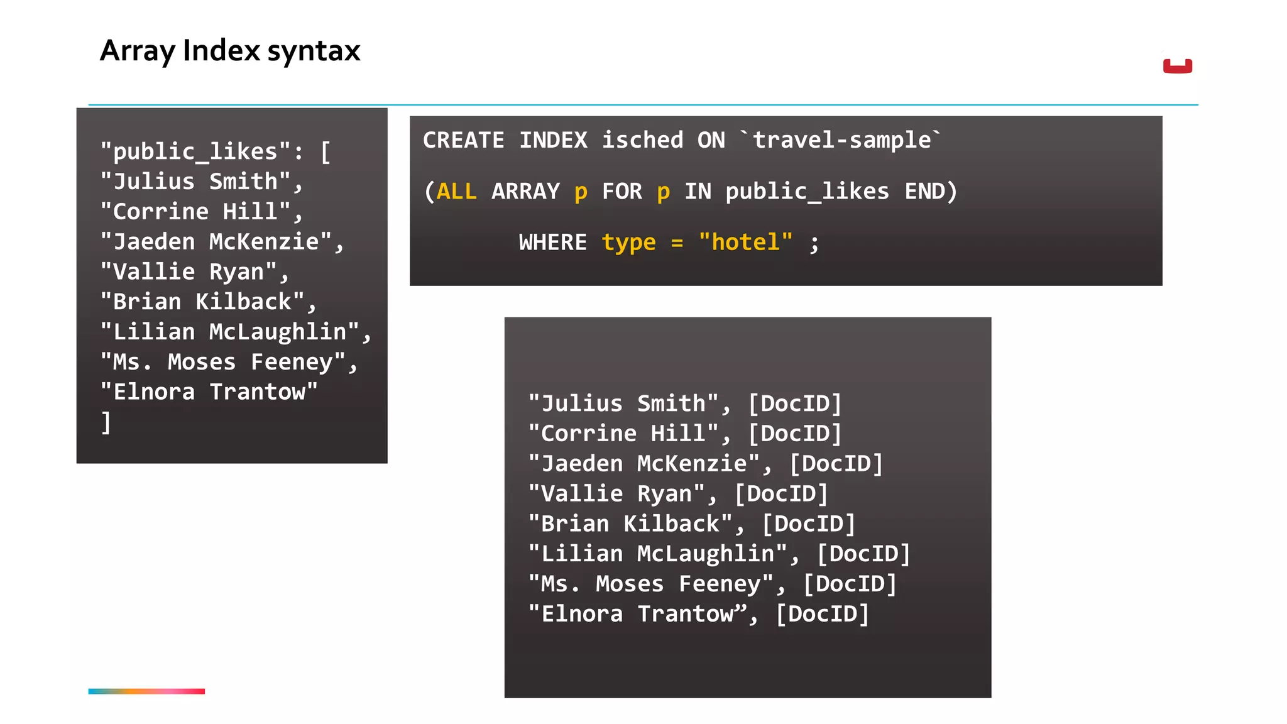Click '"Jaeden McKenzie",' in the JSON array

click(222, 242)
